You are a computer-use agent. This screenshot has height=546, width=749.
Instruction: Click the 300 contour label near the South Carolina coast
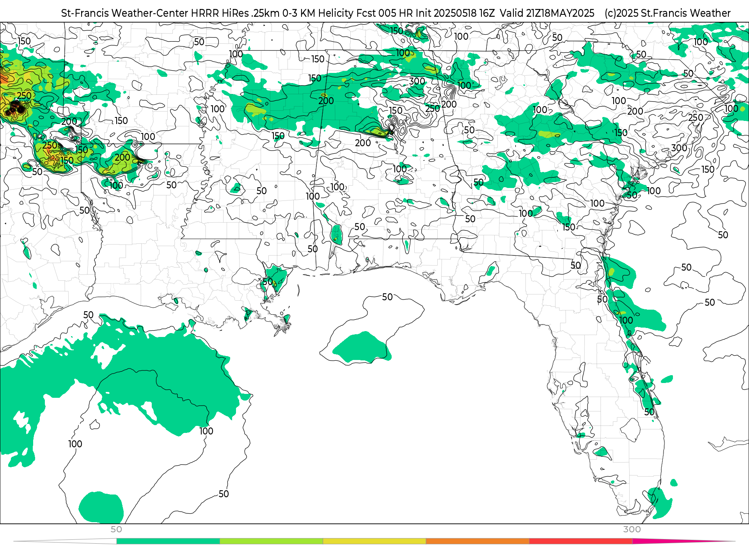(x=679, y=148)
